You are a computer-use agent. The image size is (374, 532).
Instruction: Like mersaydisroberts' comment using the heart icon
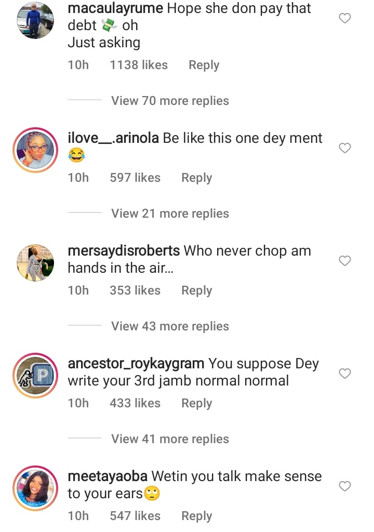[345, 261]
